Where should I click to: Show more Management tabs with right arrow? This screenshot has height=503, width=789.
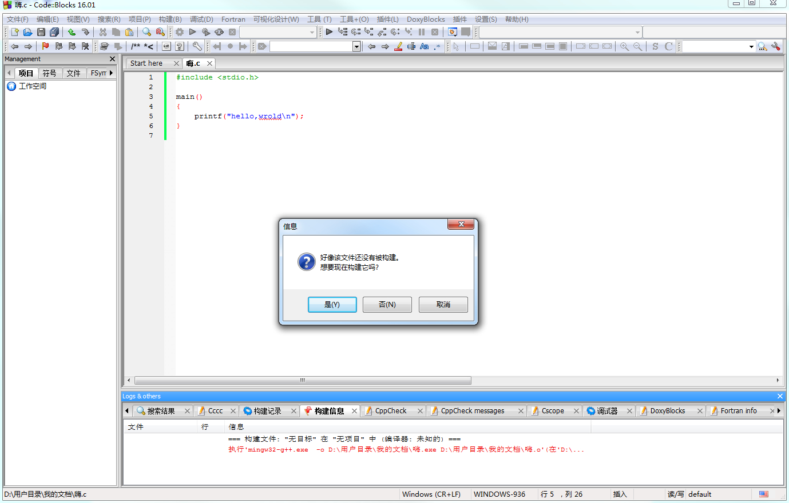111,73
